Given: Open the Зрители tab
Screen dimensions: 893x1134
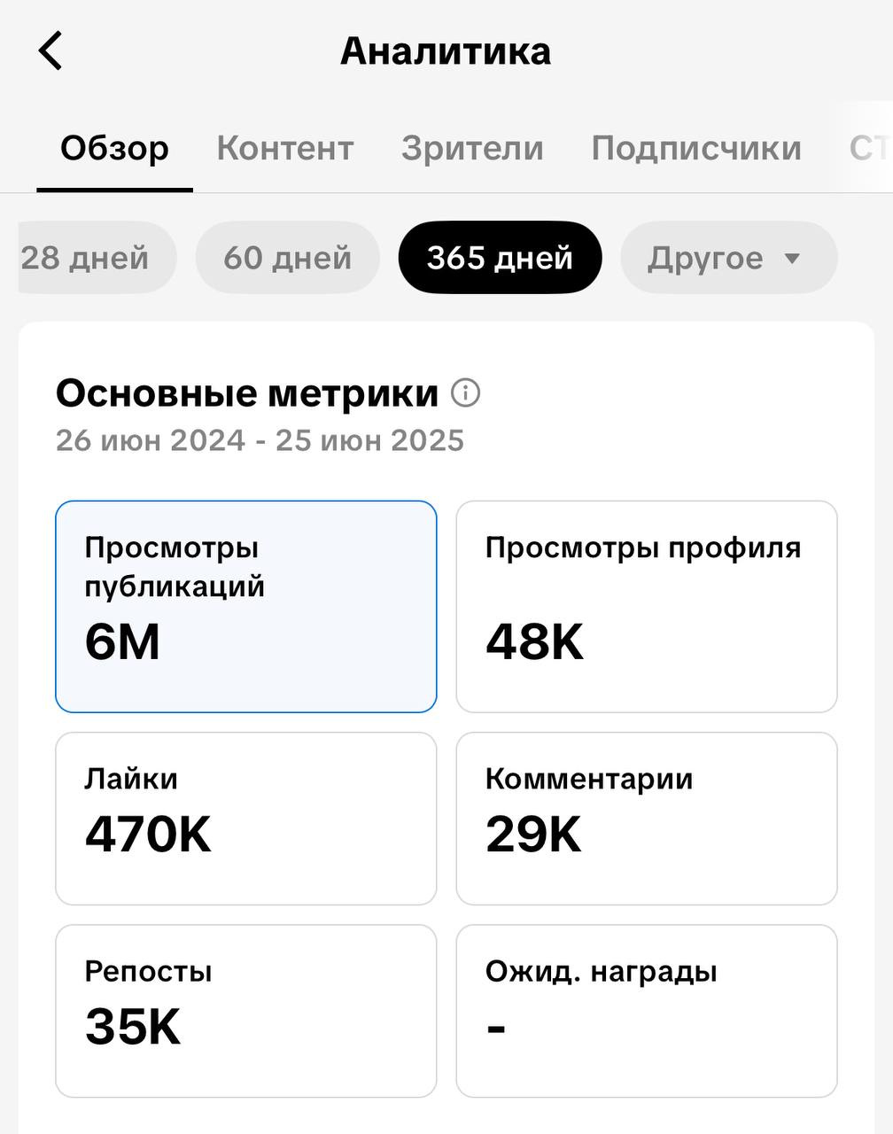Looking at the screenshot, I should click(x=472, y=148).
